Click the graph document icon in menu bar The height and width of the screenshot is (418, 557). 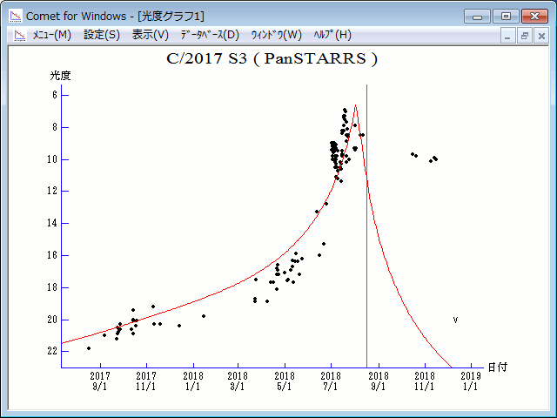(18, 35)
